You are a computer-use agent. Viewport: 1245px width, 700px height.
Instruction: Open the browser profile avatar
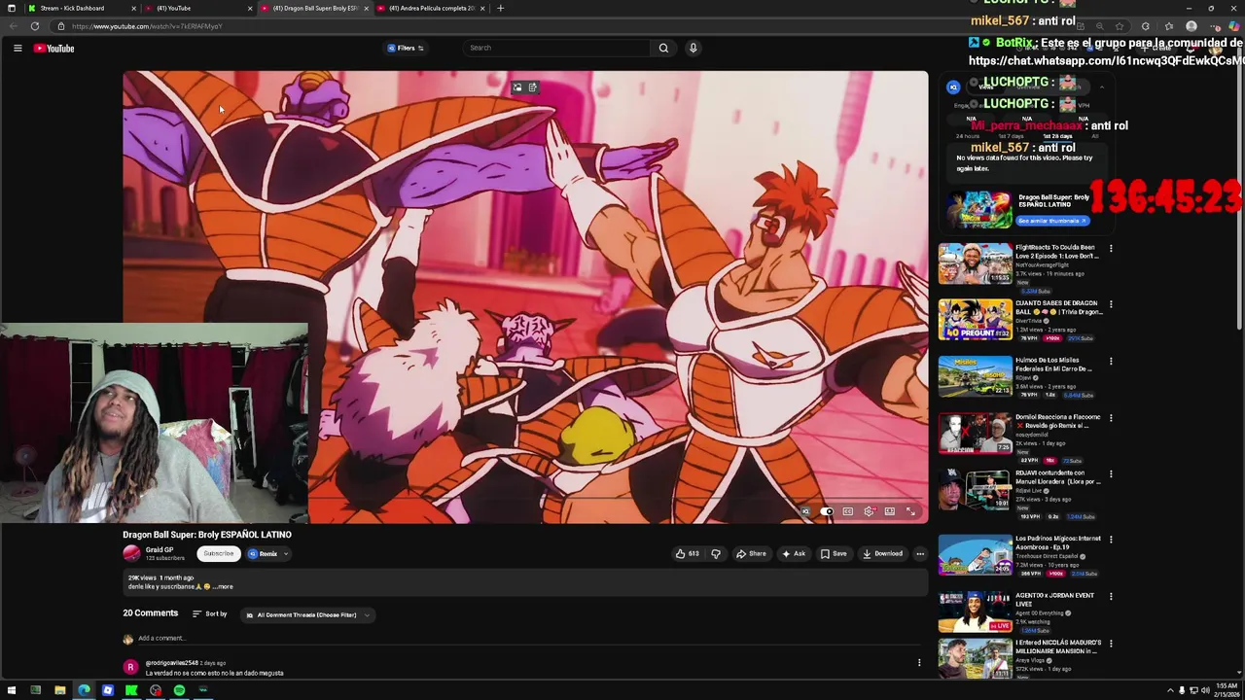(x=1191, y=26)
